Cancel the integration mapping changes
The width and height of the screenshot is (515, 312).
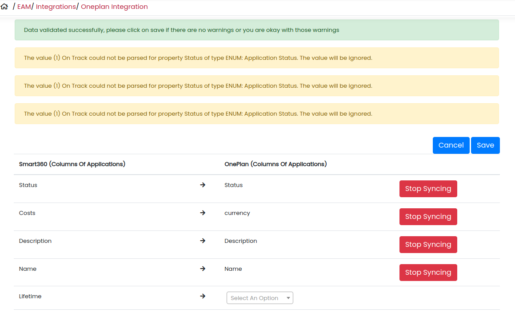point(451,145)
